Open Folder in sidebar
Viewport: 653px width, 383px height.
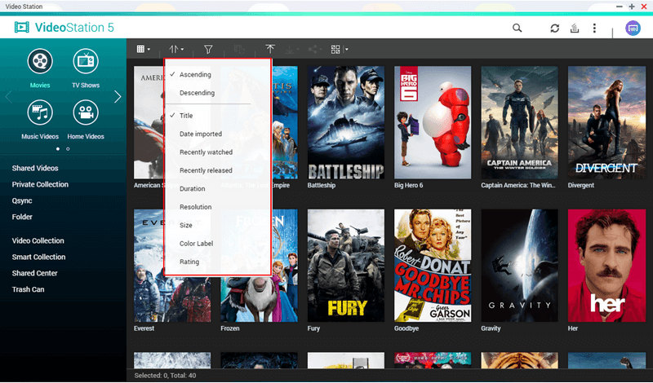coord(22,217)
